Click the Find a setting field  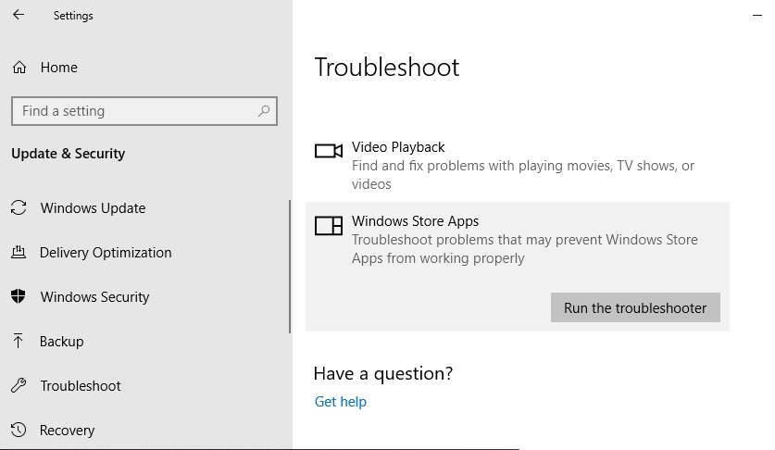(x=144, y=111)
